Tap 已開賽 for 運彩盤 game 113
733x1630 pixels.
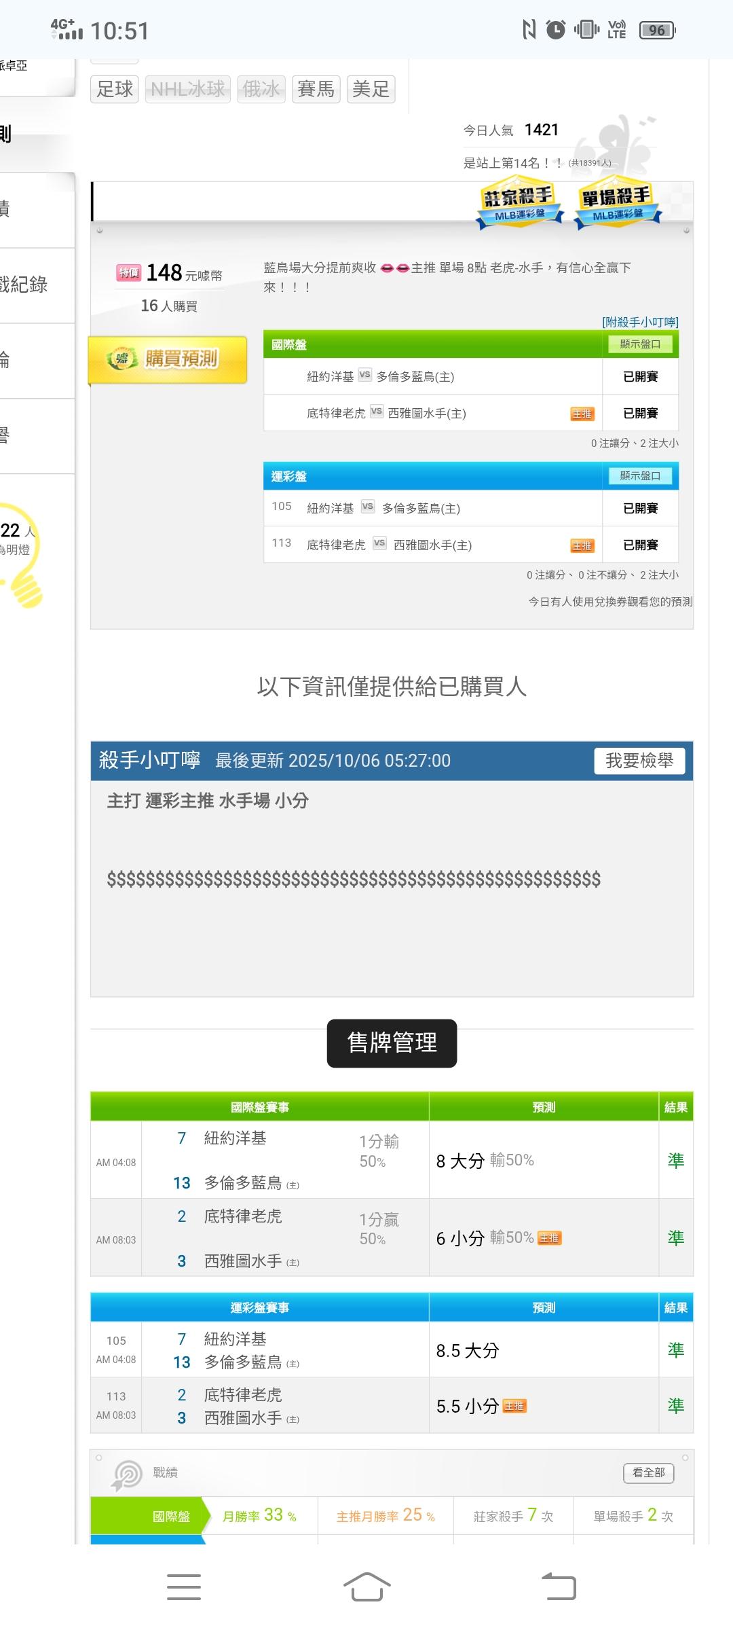click(641, 545)
